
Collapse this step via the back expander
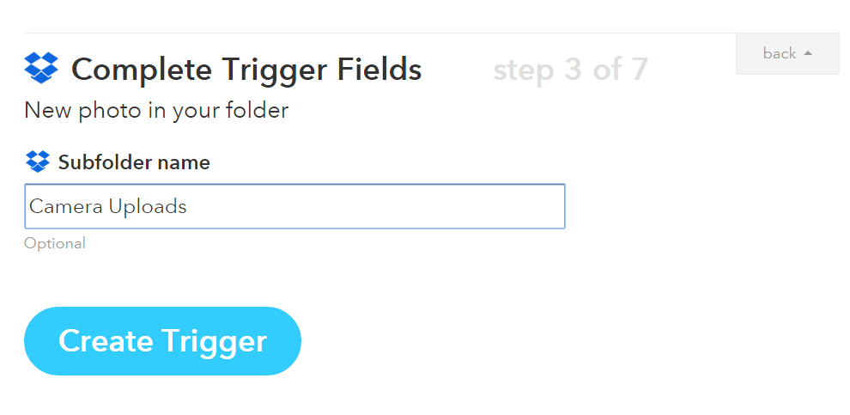click(787, 54)
